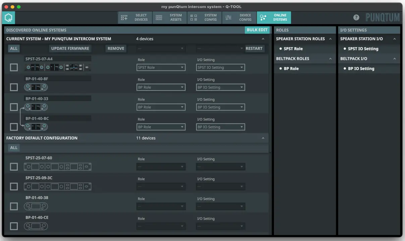The image size is (405, 241).
Task: Collapse the Current System section chevron
Action: 263,39
